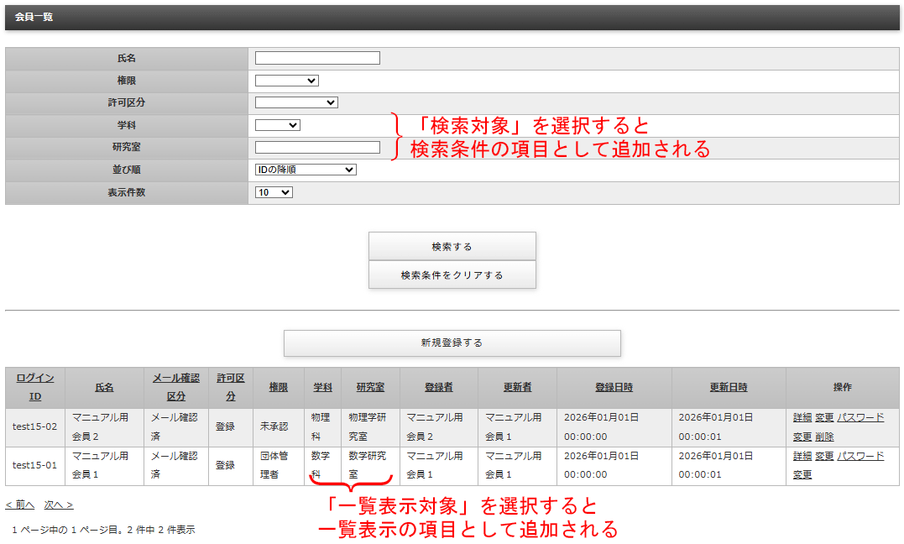Click the 検索条件をクリアする clear button
Image resolution: width=904 pixels, height=544 pixels.
[452, 275]
